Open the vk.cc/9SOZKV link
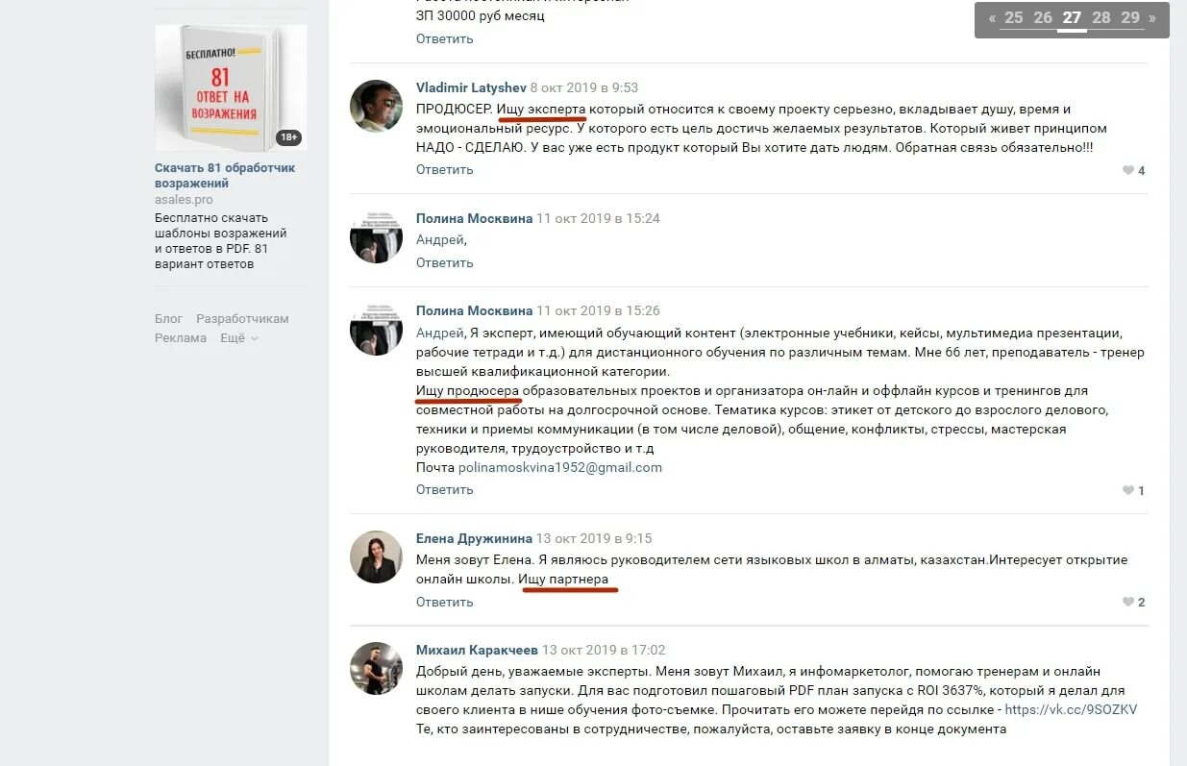This screenshot has width=1187, height=766. point(1071,710)
